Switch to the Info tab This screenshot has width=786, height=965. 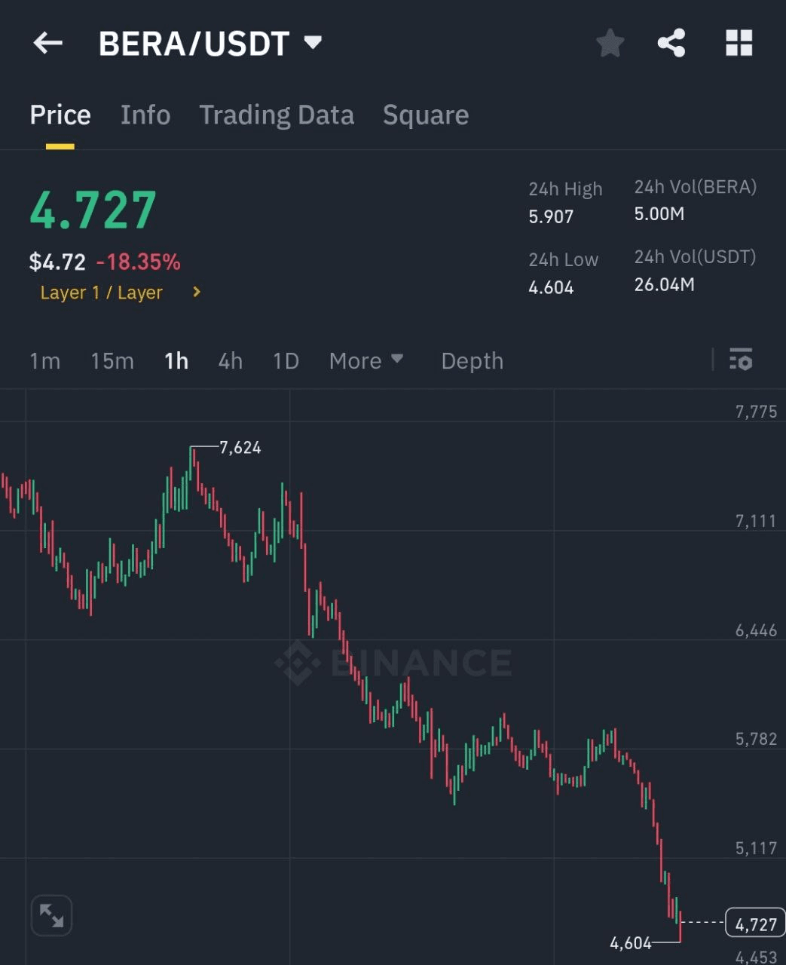(145, 115)
